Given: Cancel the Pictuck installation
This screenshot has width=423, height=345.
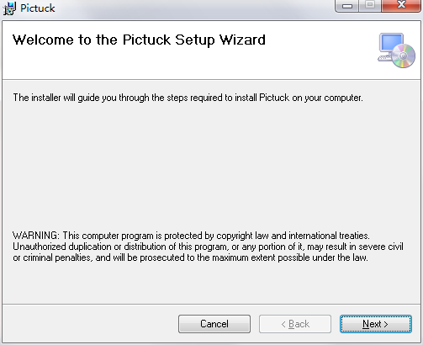Looking at the screenshot, I should (214, 324).
